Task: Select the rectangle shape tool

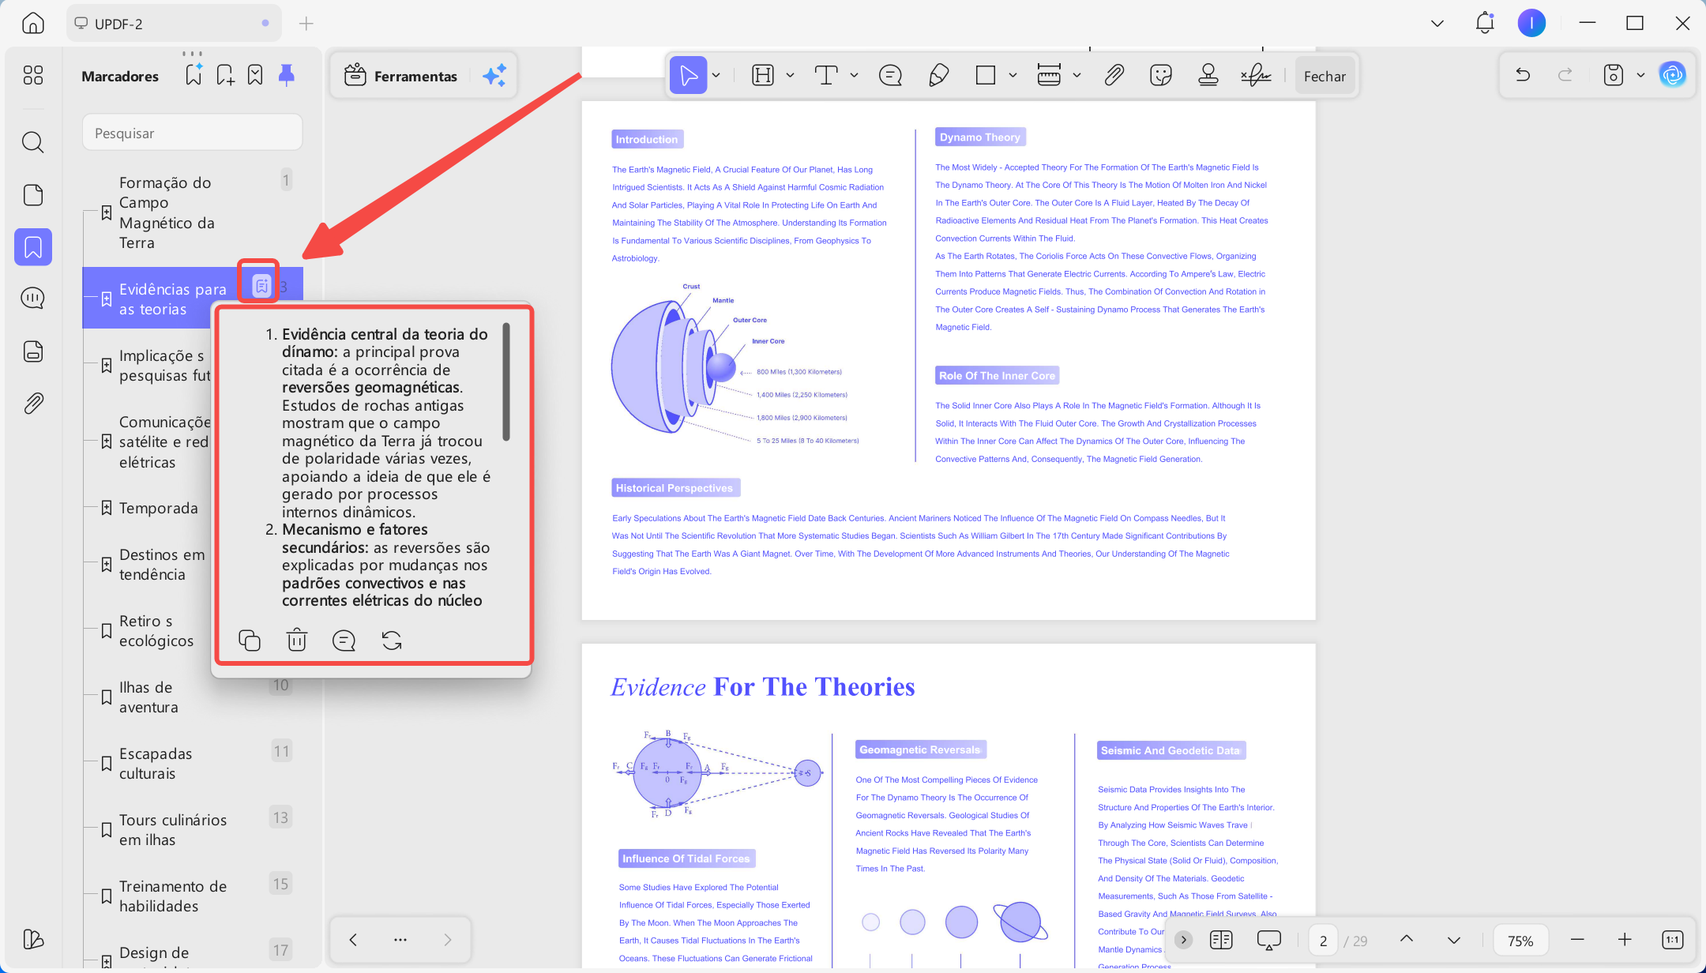Action: (986, 76)
